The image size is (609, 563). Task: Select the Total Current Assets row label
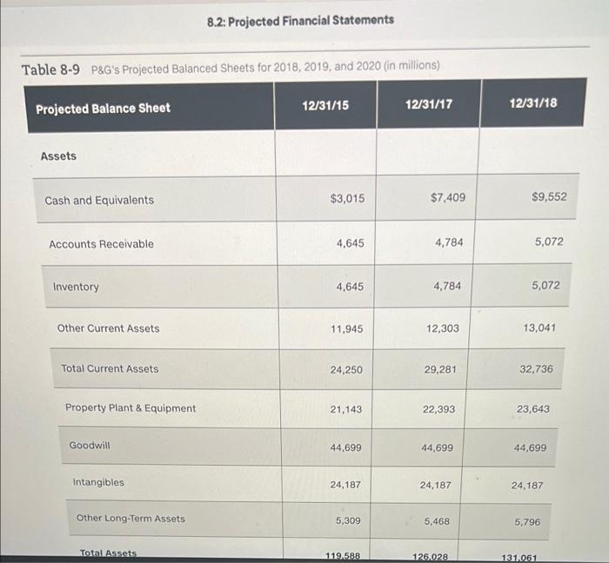click(x=110, y=368)
